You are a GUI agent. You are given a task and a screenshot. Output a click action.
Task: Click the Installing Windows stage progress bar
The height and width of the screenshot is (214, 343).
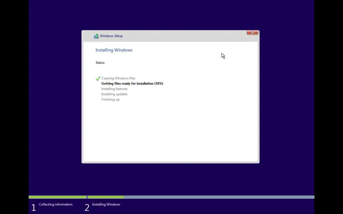coord(201,197)
